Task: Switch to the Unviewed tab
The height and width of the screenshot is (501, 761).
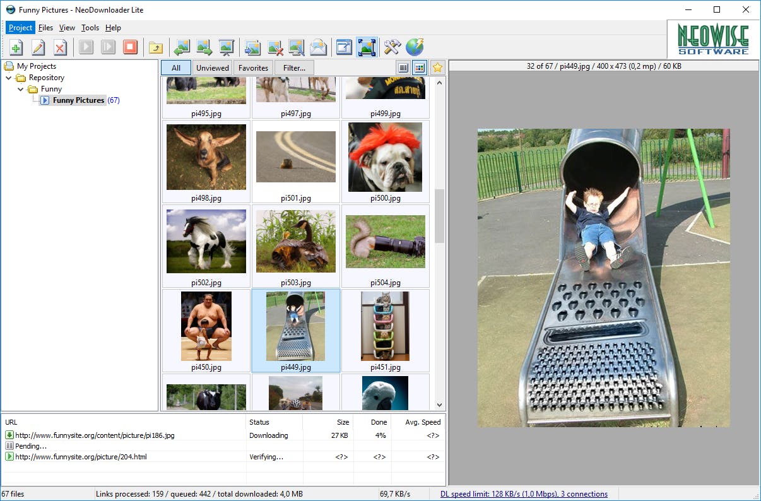Action: (x=213, y=68)
